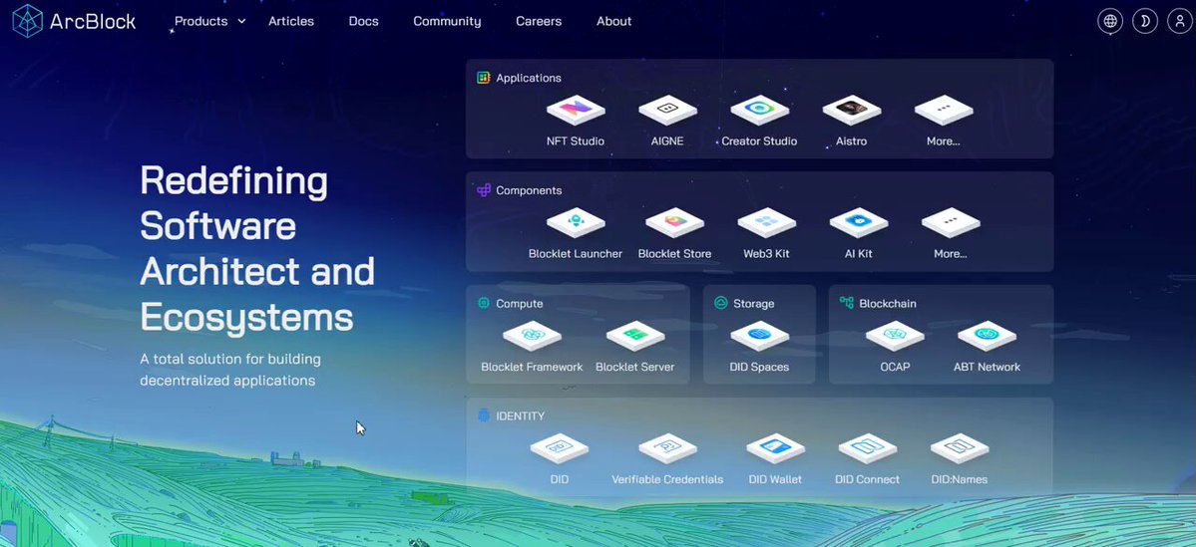Viewport: 1196px width, 547px height.
Task: Click the ArcBlock logo icon
Action: click(x=28, y=21)
